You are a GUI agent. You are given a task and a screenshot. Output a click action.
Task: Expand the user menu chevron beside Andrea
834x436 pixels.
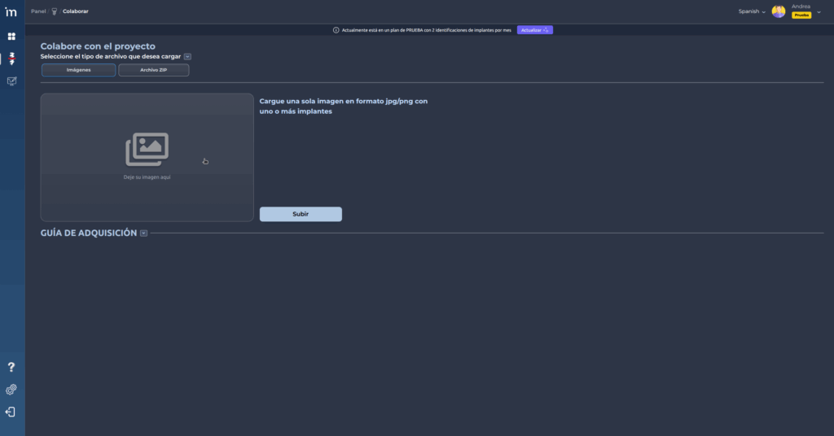coord(819,11)
